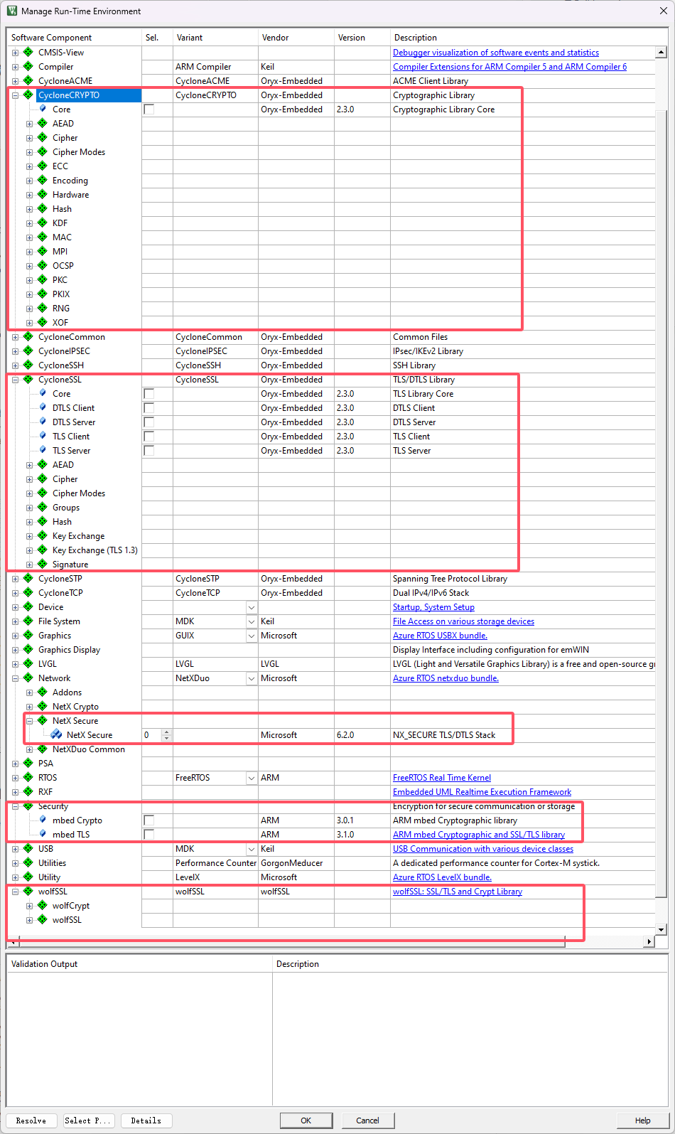Click the Signature group diamond icon
Screen dimensions: 675x1134
[42, 564]
